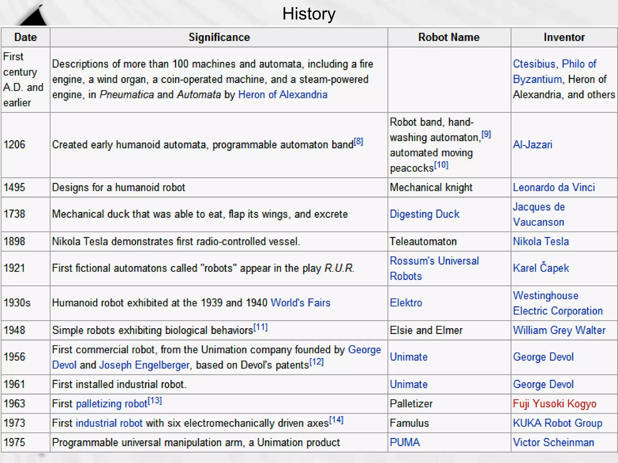Open the industrial robot link

coord(109,423)
